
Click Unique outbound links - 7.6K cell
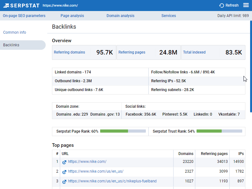[100, 90]
